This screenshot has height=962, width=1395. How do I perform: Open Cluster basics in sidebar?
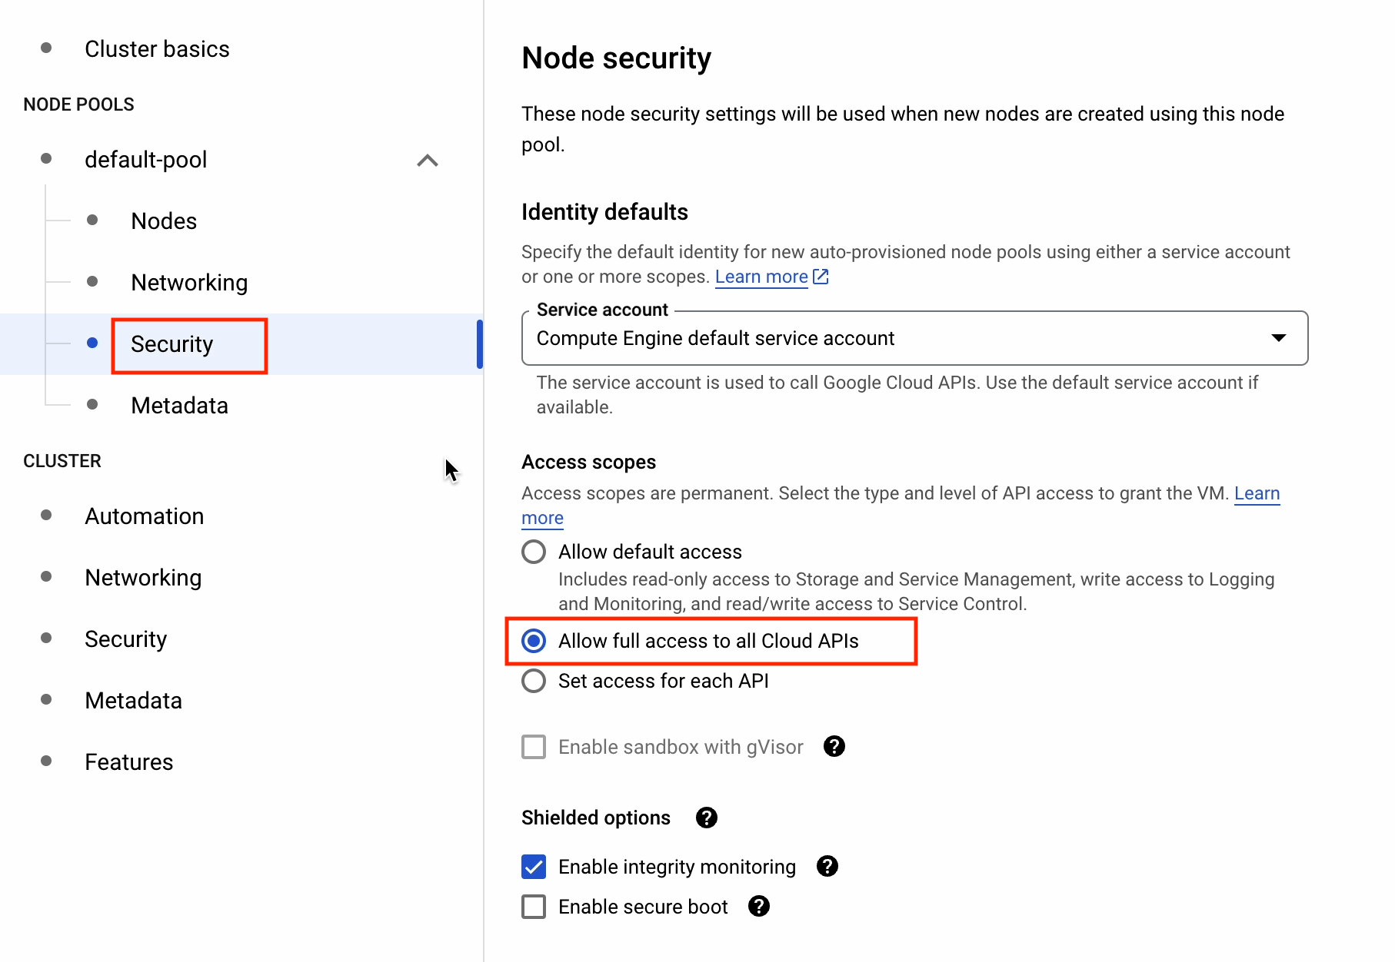click(x=157, y=49)
